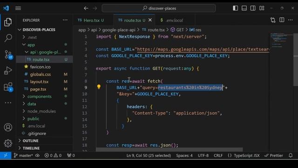
Task: Open the Extensions view
Action: point(8,87)
